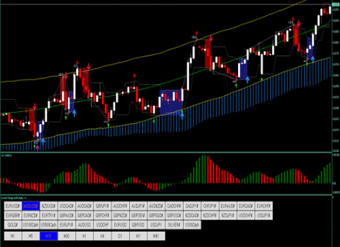Switch to the H1 timeframe
Image resolution: width=340 pixels, height=247 pixels.
coord(85,236)
